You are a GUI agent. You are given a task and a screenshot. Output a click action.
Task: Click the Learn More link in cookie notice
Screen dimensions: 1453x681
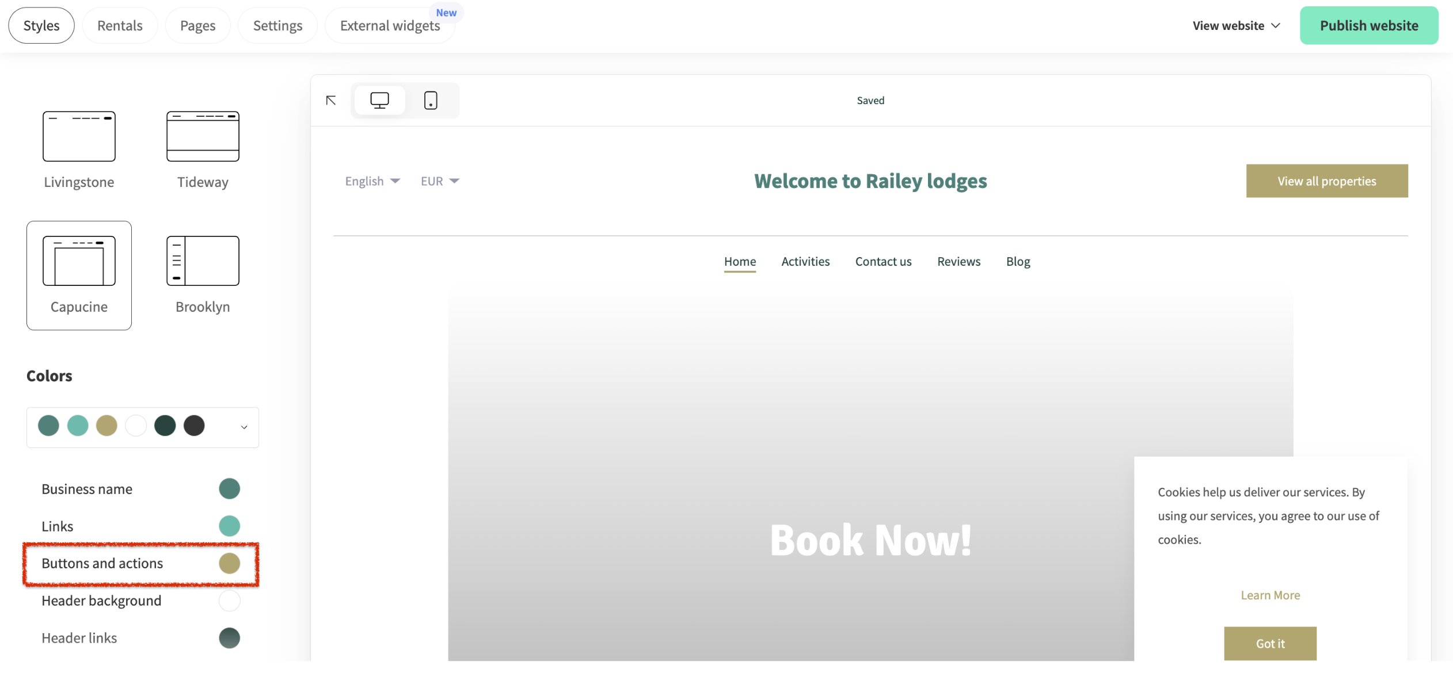pyautogui.click(x=1270, y=595)
